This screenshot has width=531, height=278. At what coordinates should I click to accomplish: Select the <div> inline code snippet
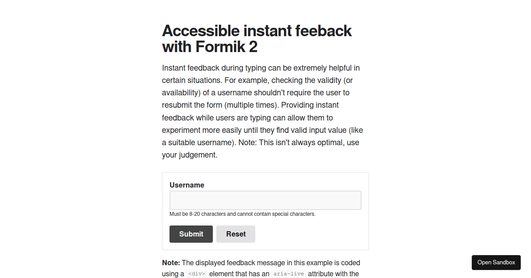pos(196,274)
